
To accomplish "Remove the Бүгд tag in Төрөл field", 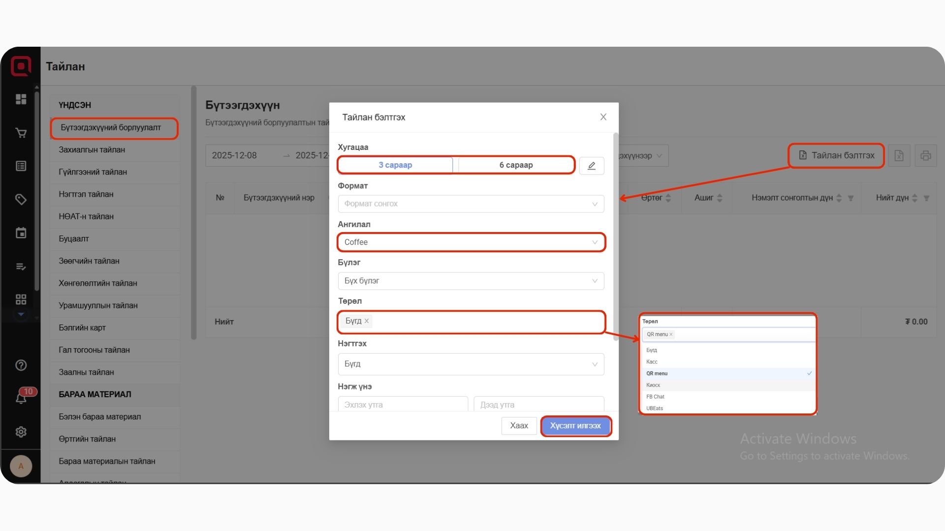I will tap(366, 321).
